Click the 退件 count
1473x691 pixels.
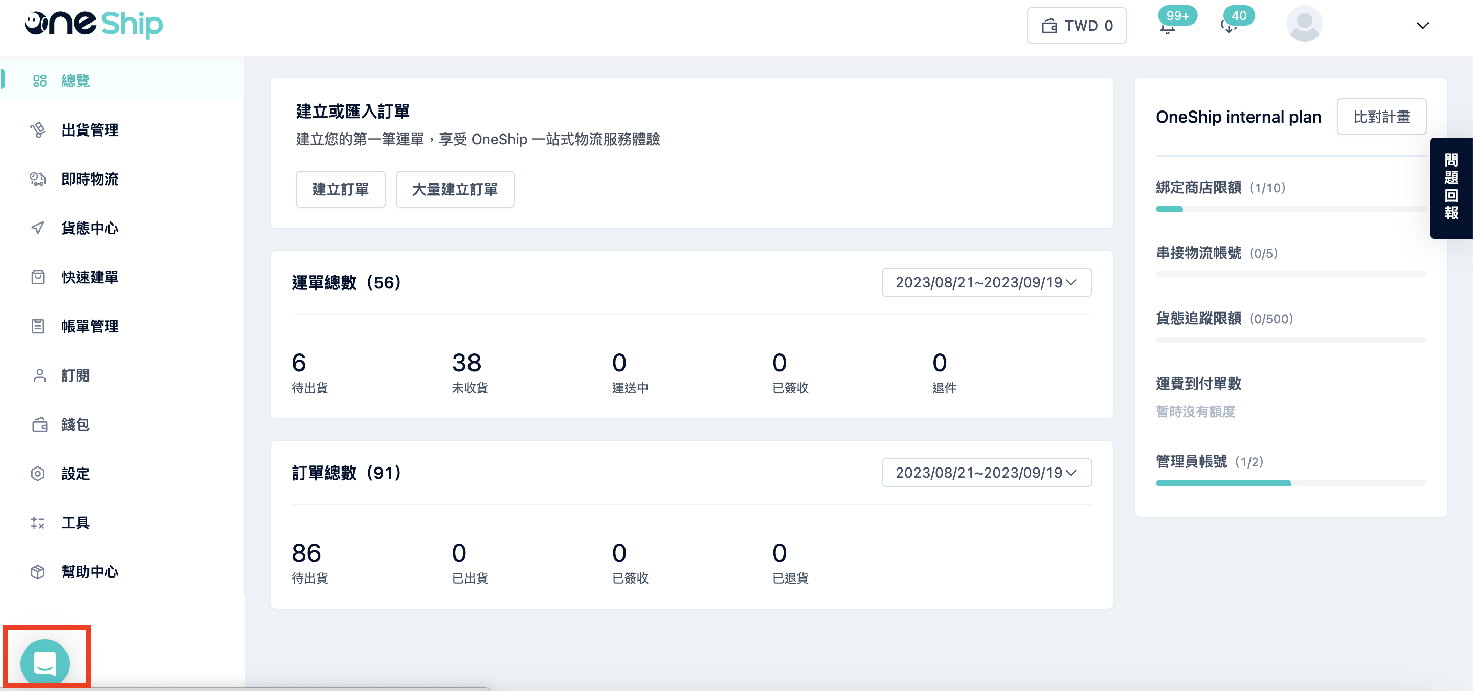944,372
